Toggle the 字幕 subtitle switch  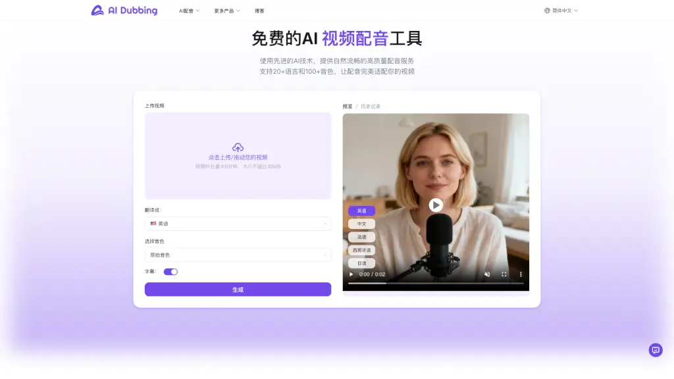point(170,272)
